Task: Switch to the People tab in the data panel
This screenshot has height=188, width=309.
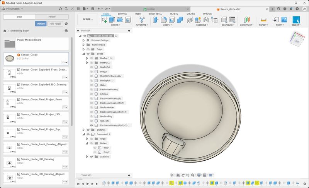Action: 52,17
